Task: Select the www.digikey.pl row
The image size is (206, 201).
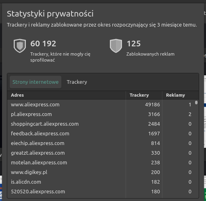Action: click(101, 172)
